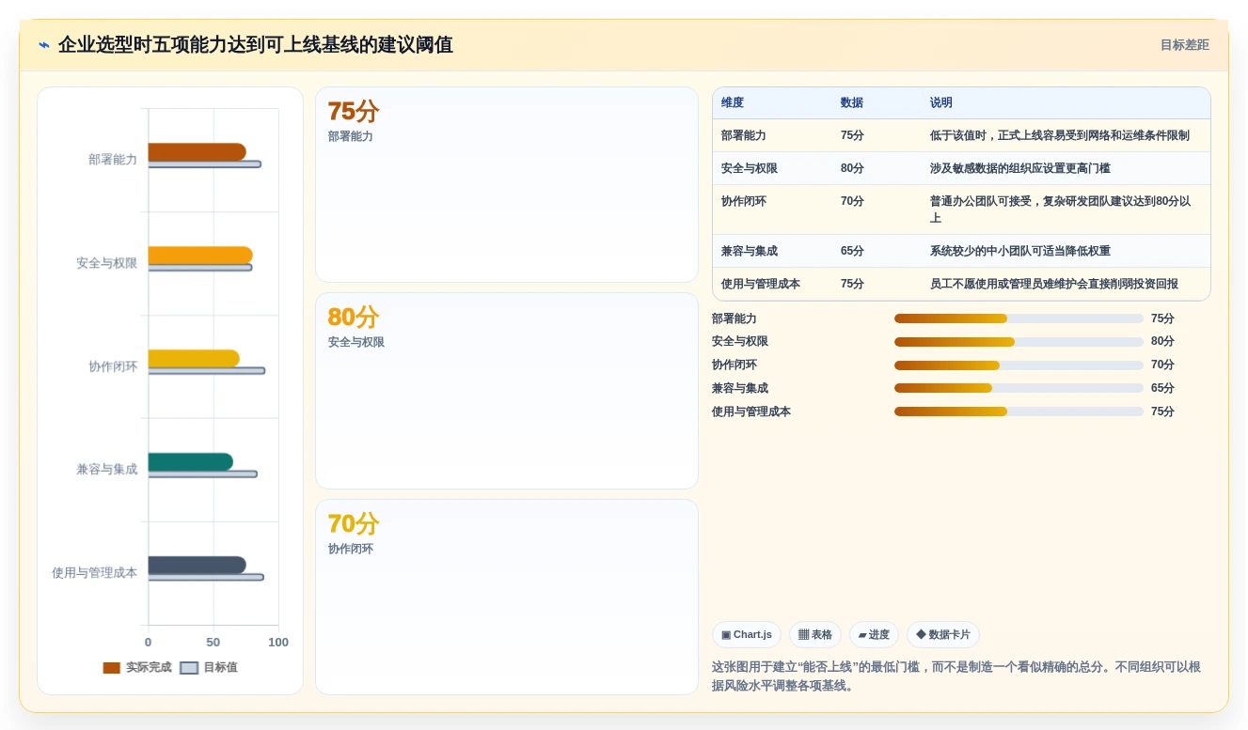Click the 使用与管理成本 dark bar in chart
The width and height of the screenshot is (1248, 730).
(197, 566)
